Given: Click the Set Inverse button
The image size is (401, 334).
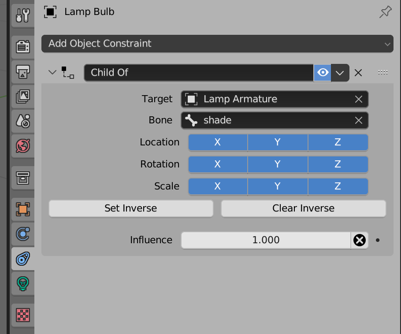Looking at the screenshot, I should (131, 208).
